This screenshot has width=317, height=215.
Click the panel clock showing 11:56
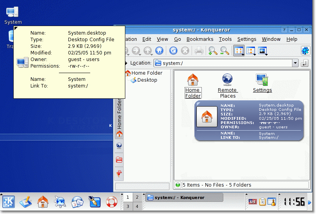(x=294, y=201)
